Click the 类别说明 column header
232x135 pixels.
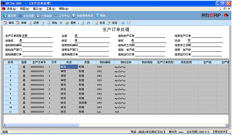click(x=186, y=62)
